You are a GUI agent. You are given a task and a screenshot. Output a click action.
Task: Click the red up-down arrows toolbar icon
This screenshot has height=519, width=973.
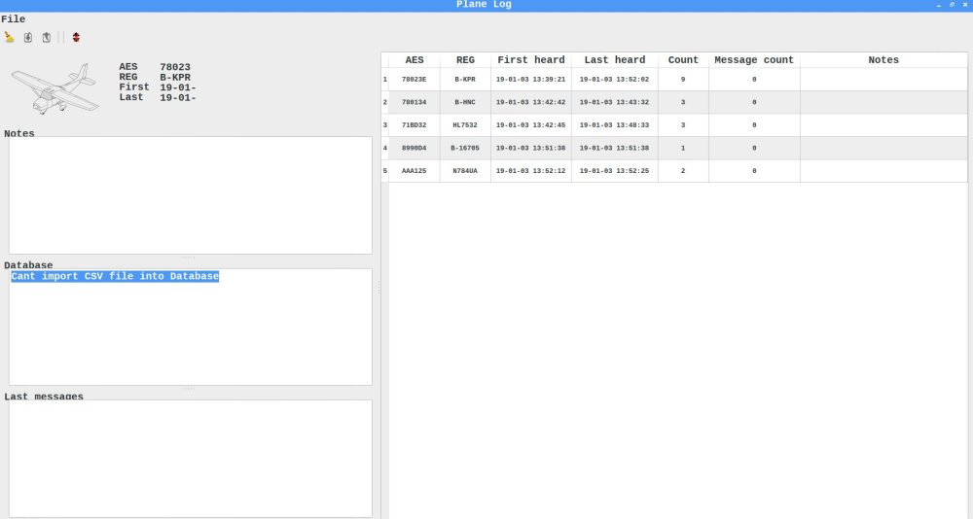[x=76, y=37]
